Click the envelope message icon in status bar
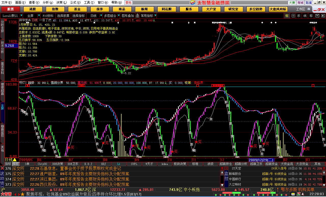The width and height of the screenshot is (326, 197). pos(293,194)
